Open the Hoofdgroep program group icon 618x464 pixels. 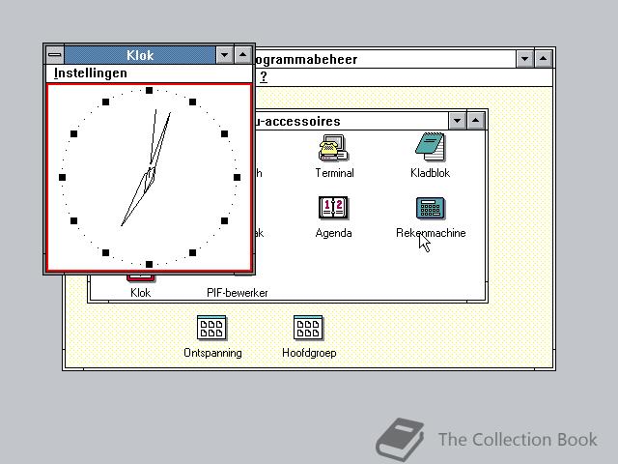(x=309, y=328)
